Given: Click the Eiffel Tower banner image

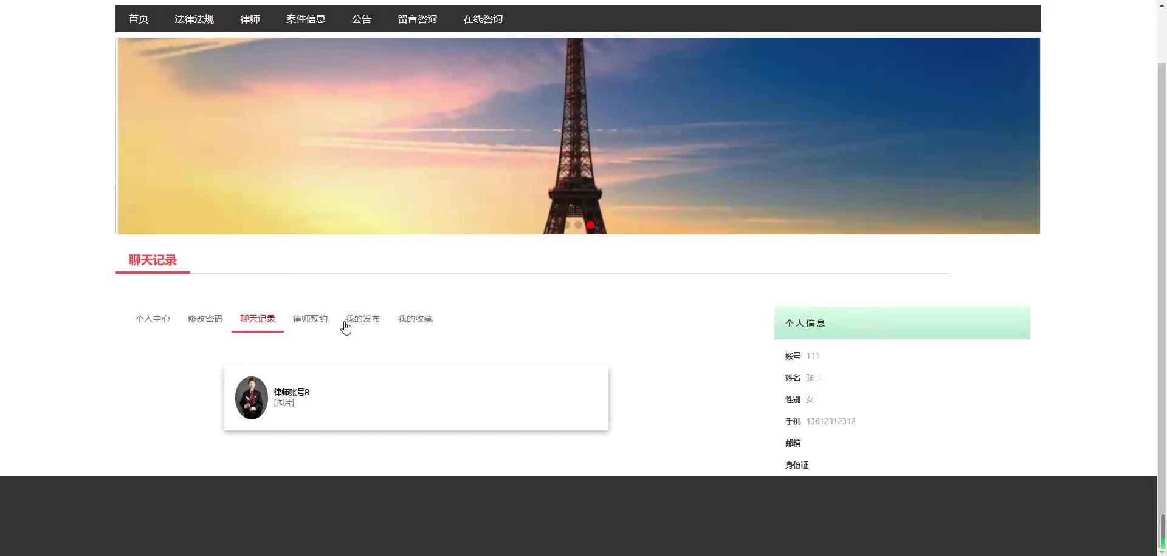Looking at the screenshot, I should pos(579,136).
